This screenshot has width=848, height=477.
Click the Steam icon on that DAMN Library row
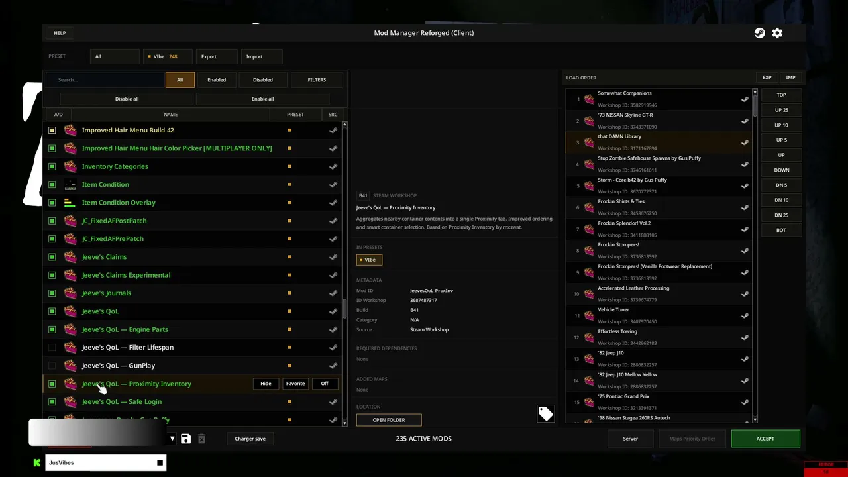pos(745,142)
